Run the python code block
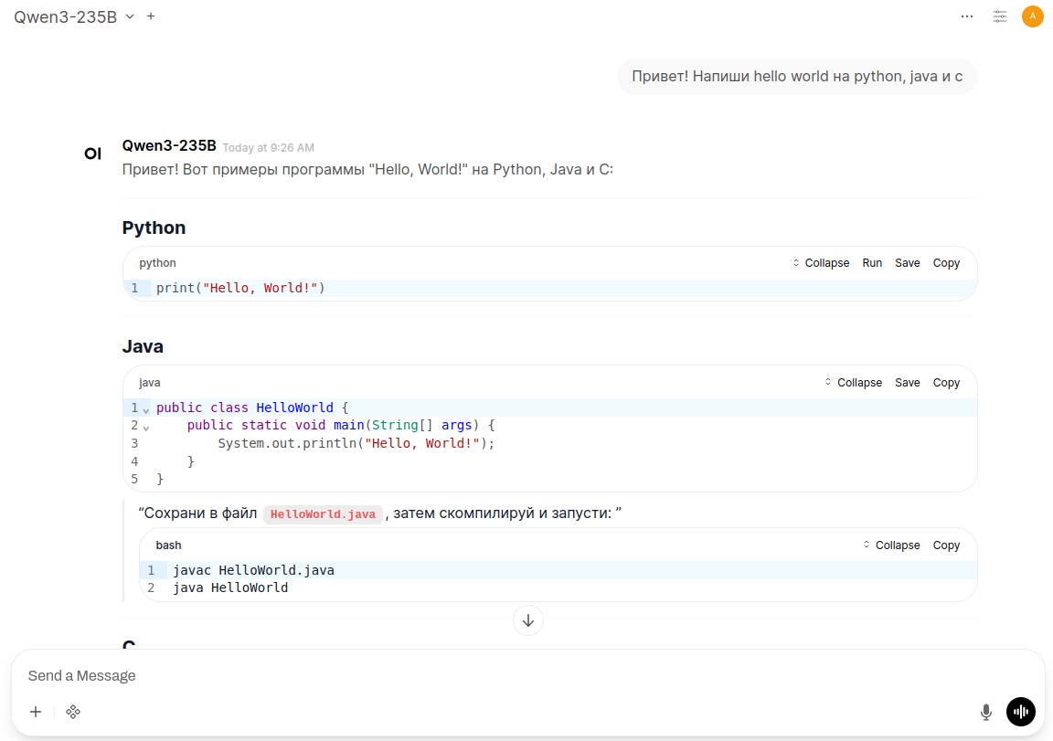The width and height of the screenshot is (1053, 741). click(x=872, y=263)
